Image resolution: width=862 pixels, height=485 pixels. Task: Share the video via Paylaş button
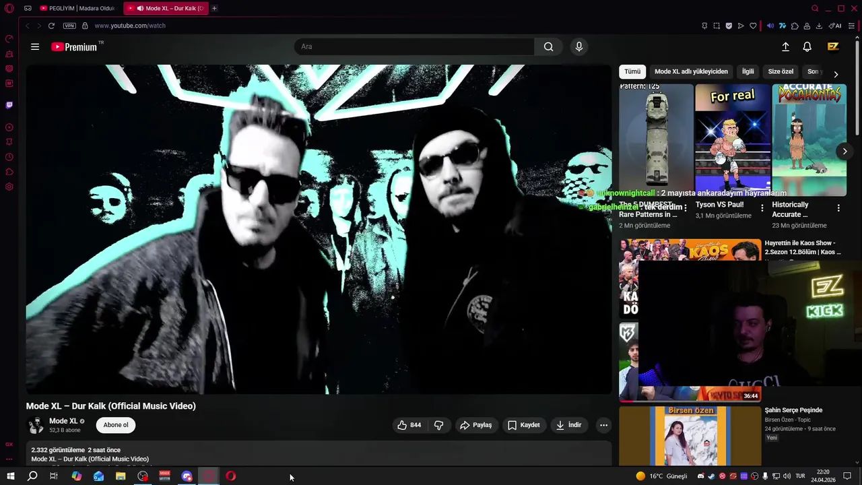point(475,425)
